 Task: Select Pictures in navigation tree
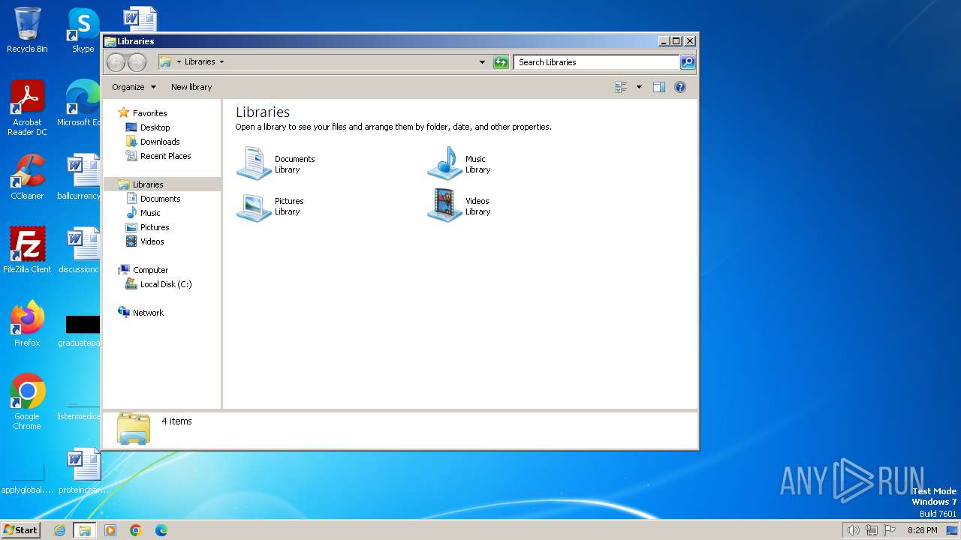coord(155,227)
